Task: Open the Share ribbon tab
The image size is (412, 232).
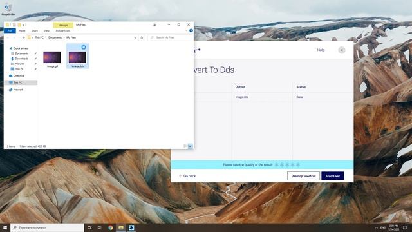Action: [x=35, y=31]
